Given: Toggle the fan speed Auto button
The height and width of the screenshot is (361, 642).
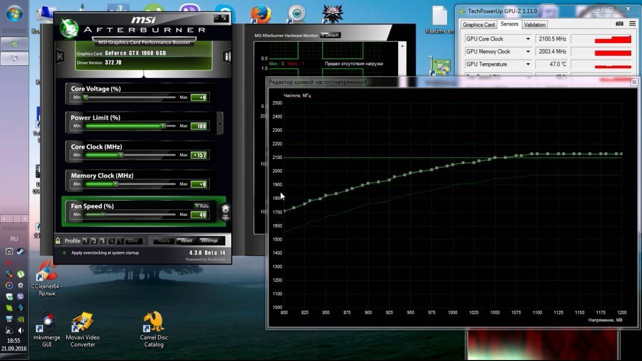Looking at the screenshot, I should point(202,206).
